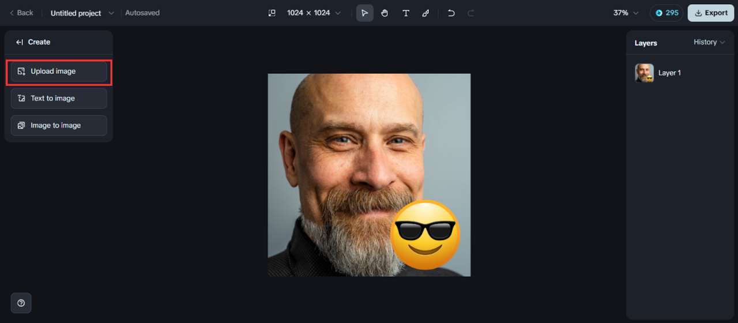Image resolution: width=738 pixels, height=323 pixels.
Task: Select the pointer Select tool
Action: pyautogui.click(x=364, y=13)
